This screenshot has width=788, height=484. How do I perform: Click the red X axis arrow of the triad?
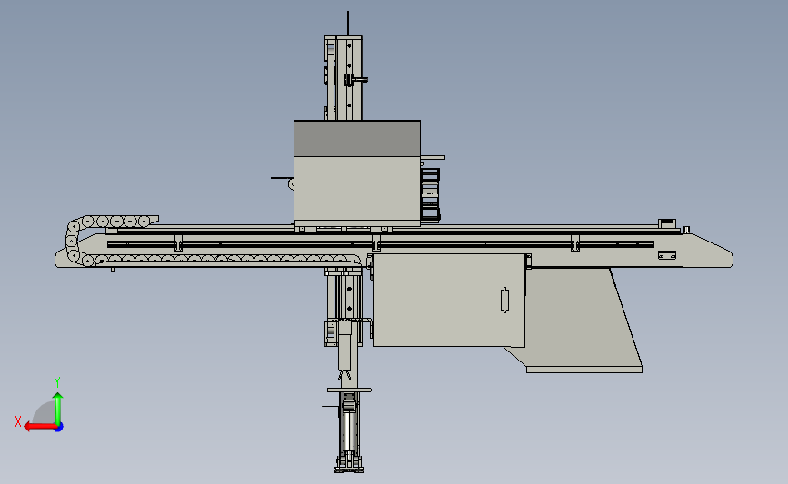coord(39,427)
